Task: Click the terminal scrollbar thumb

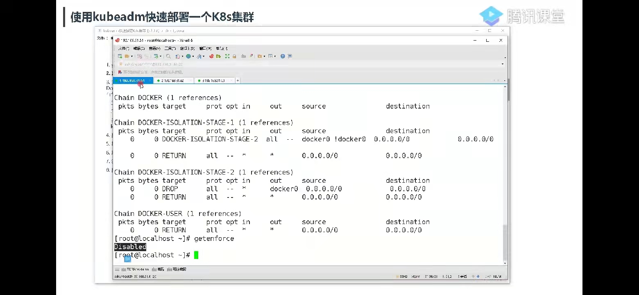Action: (x=505, y=242)
